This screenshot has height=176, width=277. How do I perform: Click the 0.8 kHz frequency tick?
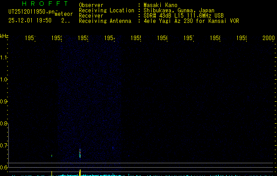(x=4, y=124)
